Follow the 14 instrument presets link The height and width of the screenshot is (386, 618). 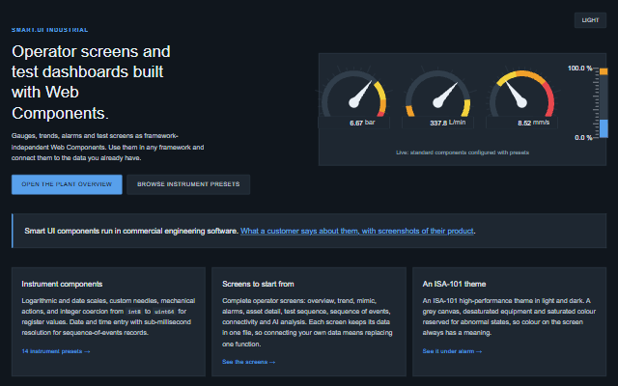click(56, 351)
